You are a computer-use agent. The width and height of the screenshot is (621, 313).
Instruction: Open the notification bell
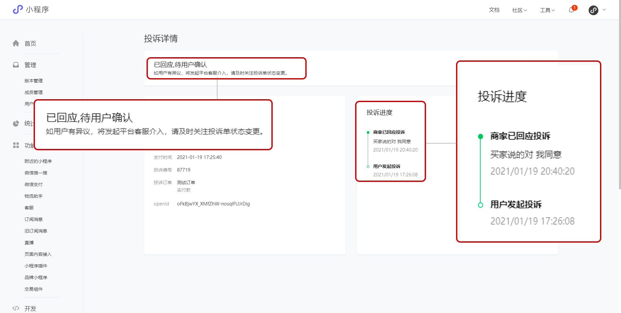pos(572,10)
